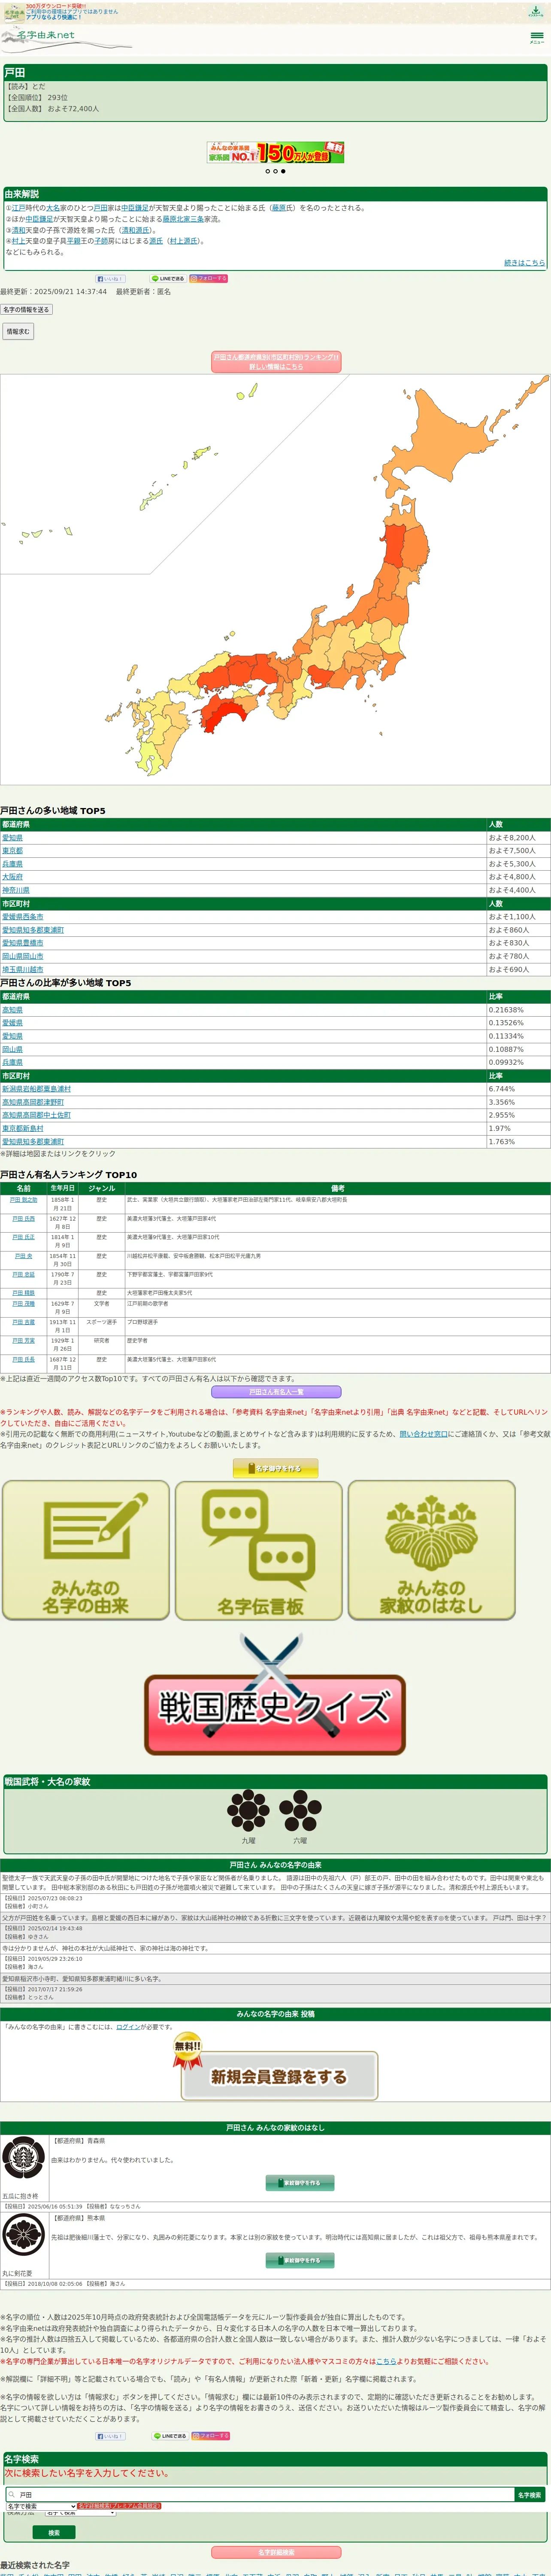Viewport: 551px width, 2576px height.
Task: Open the 戸田さん有名人一覧 button
Action: pyautogui.click(x=276, y=1392)
